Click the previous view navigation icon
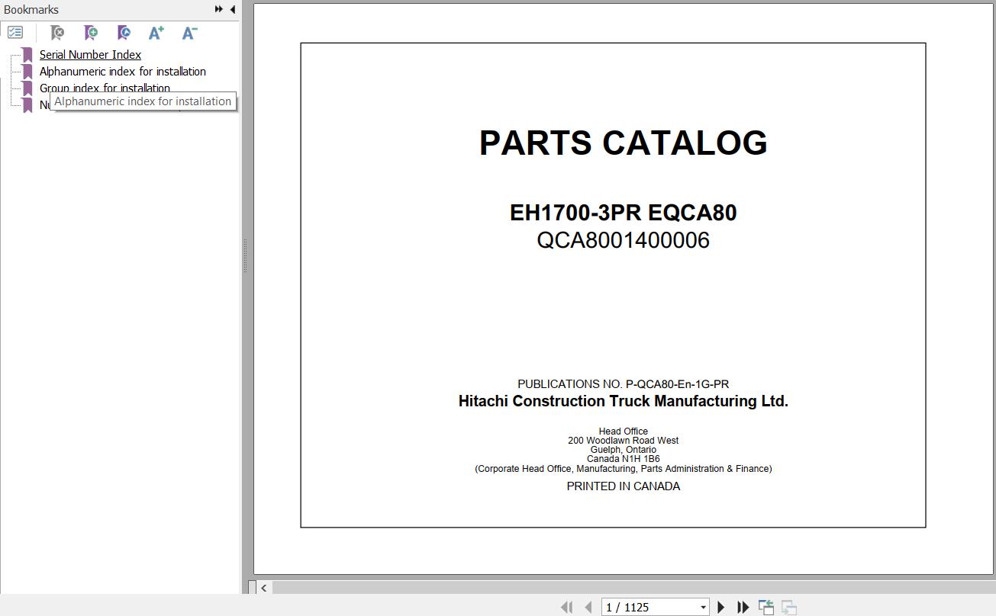This screenshot has height=616, width=996. point(766,607)
